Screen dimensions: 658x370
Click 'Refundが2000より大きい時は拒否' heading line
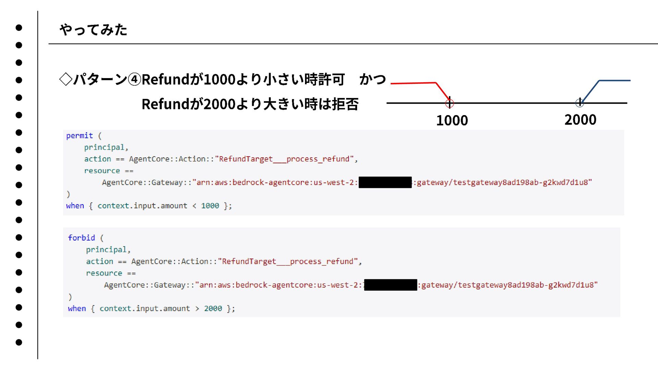250,104
